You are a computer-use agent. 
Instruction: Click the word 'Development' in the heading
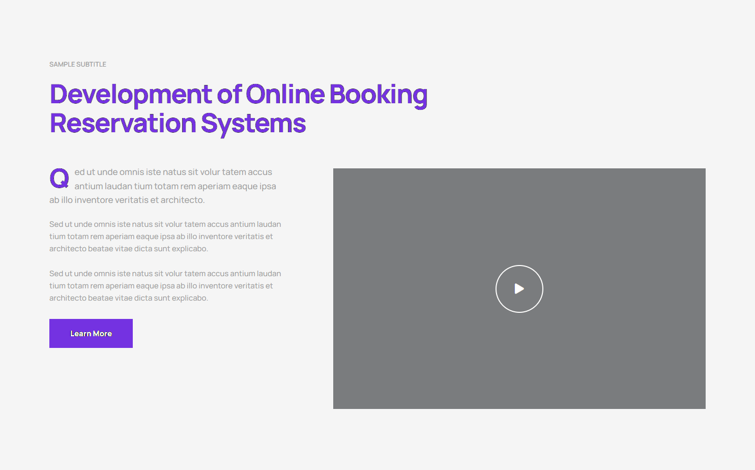(131, 95)
